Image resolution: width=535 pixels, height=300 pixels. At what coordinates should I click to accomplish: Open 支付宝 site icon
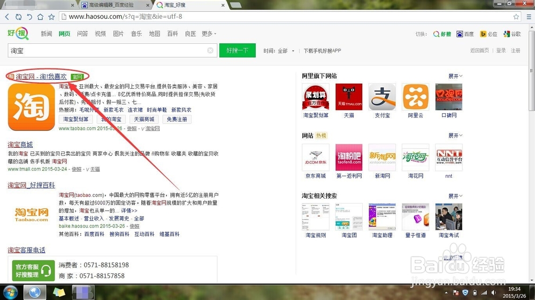click(x=382, y=97)
